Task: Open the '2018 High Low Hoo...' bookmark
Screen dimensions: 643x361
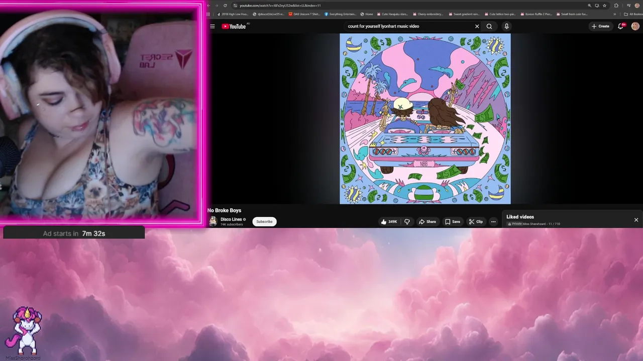Action: tap(232, 14)
